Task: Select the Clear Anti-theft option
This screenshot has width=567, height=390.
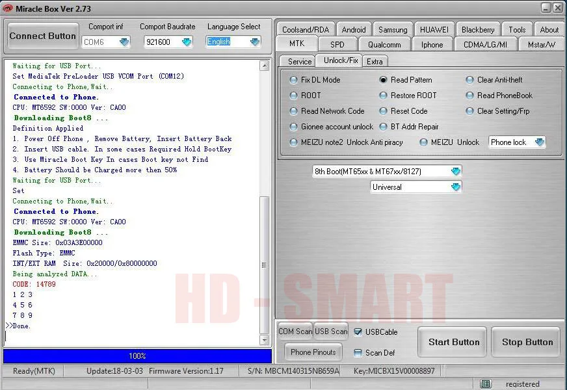Action: 469,80
